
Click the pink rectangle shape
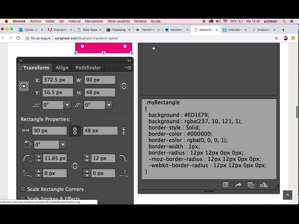[104, 49]
